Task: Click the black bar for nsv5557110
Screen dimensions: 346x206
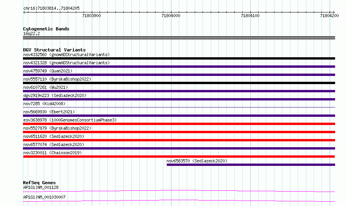Action: pyautogui.click(x=179, y=83)
